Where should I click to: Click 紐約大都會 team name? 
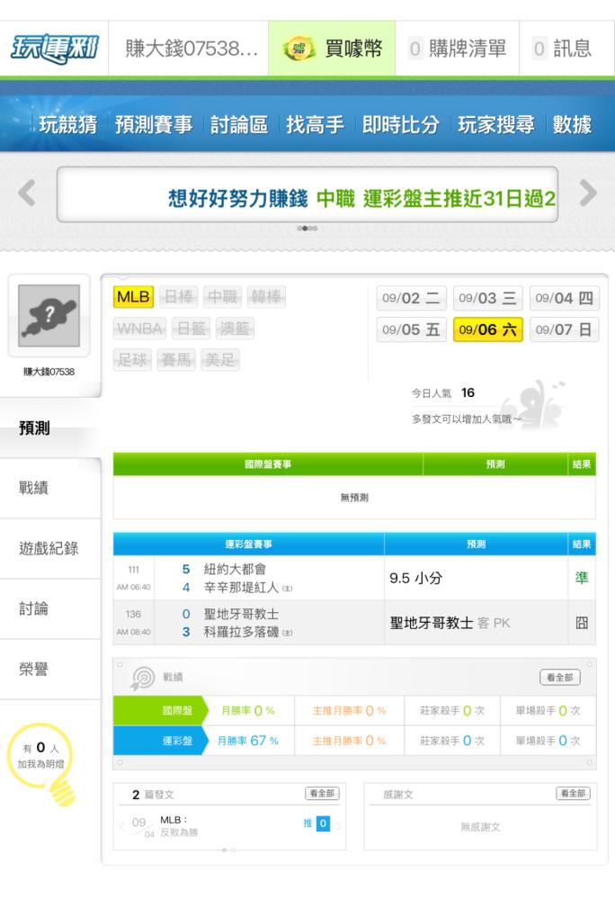click(235, 569)
